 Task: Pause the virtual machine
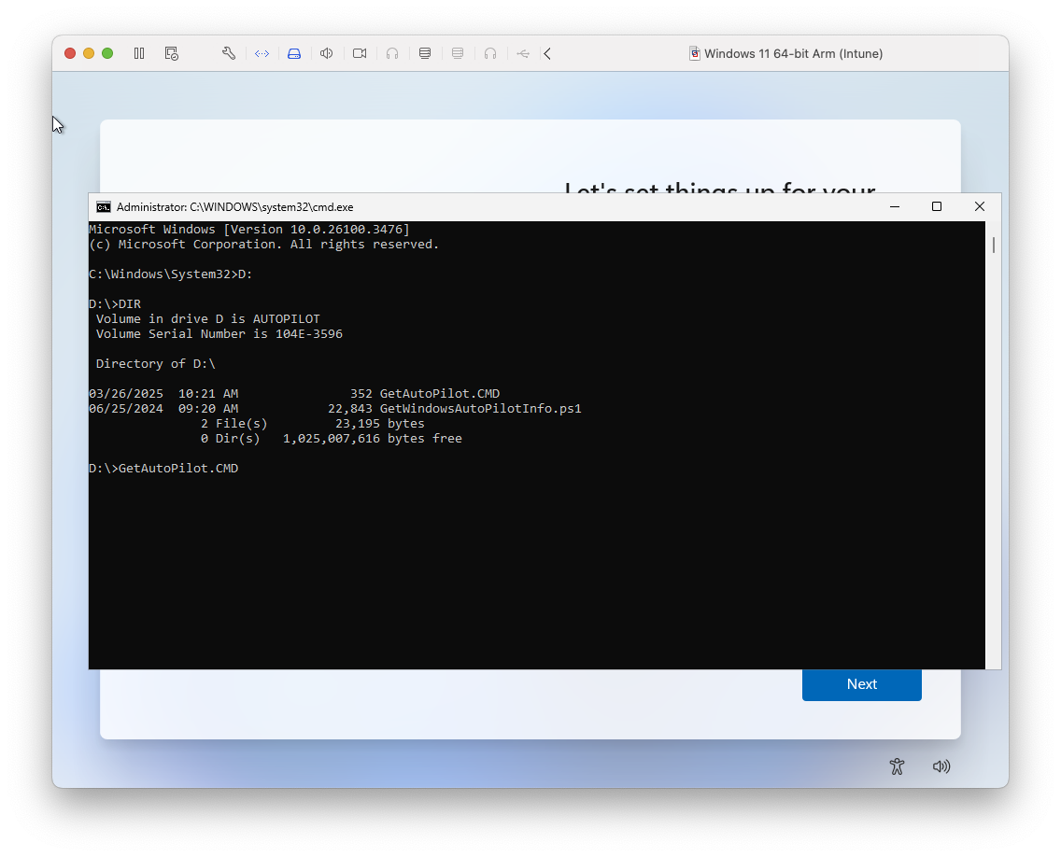pyautogui.click(x=139, y=53)
